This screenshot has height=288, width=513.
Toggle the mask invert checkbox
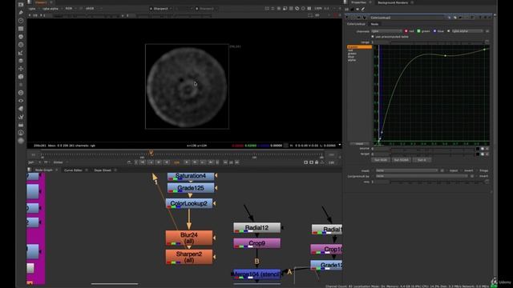click(x=462, y=170)
